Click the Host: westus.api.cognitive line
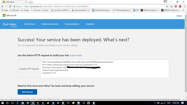Screen dimensions: 187x105 click(x=70, y=65)
